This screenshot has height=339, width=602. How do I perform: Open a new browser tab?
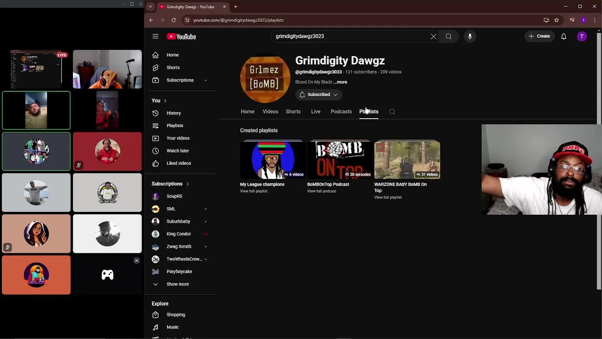click(236, 7)
